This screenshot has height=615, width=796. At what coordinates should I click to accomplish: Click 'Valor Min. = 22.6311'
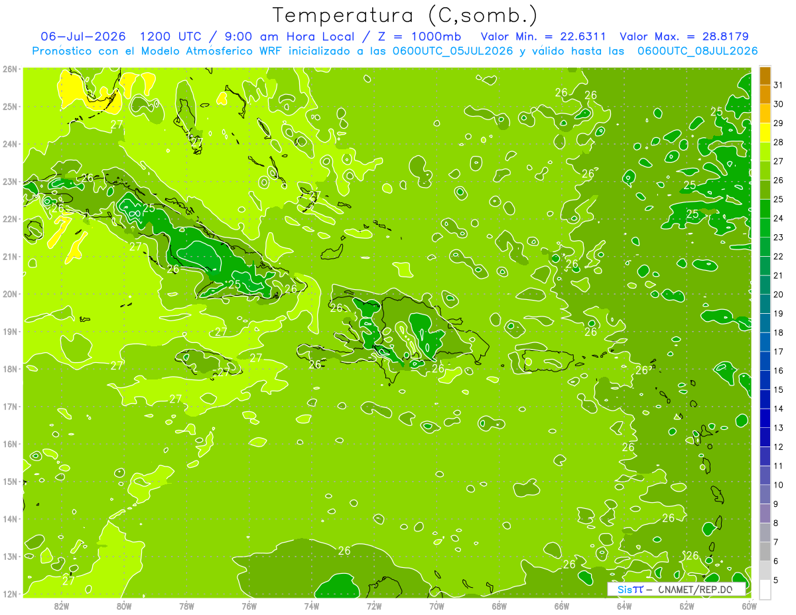pyautogui.click(x=543, y=36)
